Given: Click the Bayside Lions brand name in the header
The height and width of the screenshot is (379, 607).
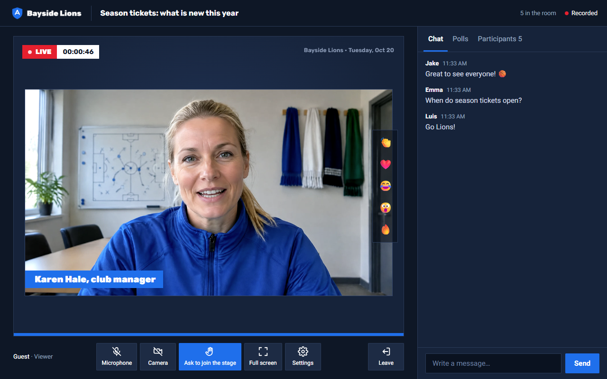Looking at the screenshot, I should [54, 13].
